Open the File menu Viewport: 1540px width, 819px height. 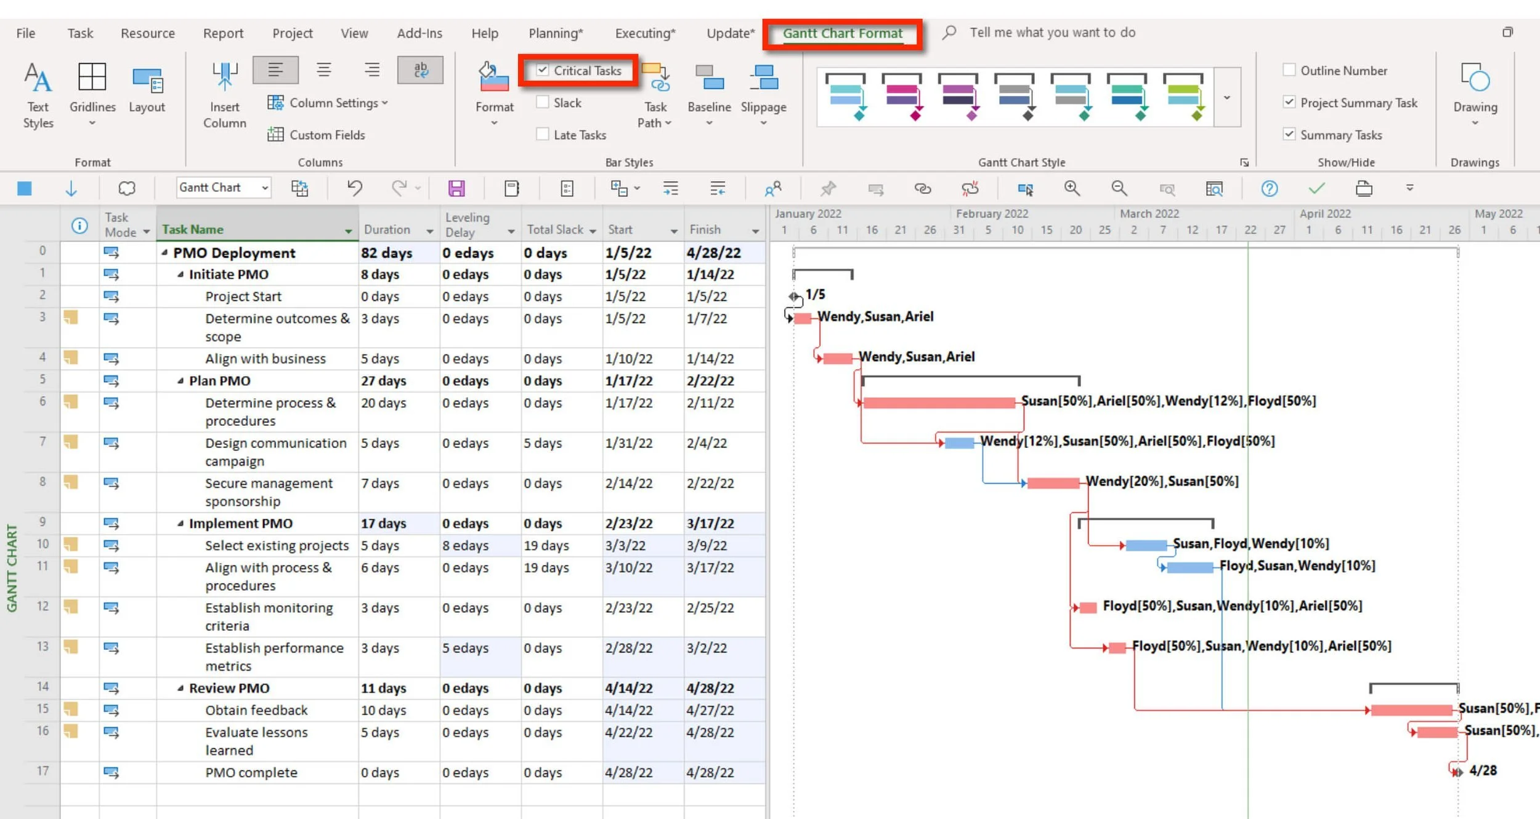(x=26, y=33)
